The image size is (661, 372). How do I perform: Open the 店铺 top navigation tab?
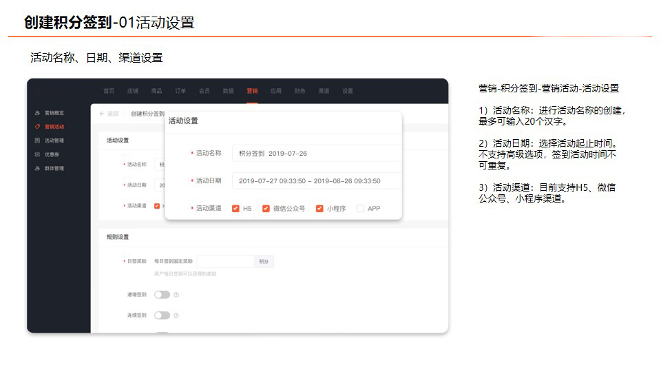pos(133,91)
